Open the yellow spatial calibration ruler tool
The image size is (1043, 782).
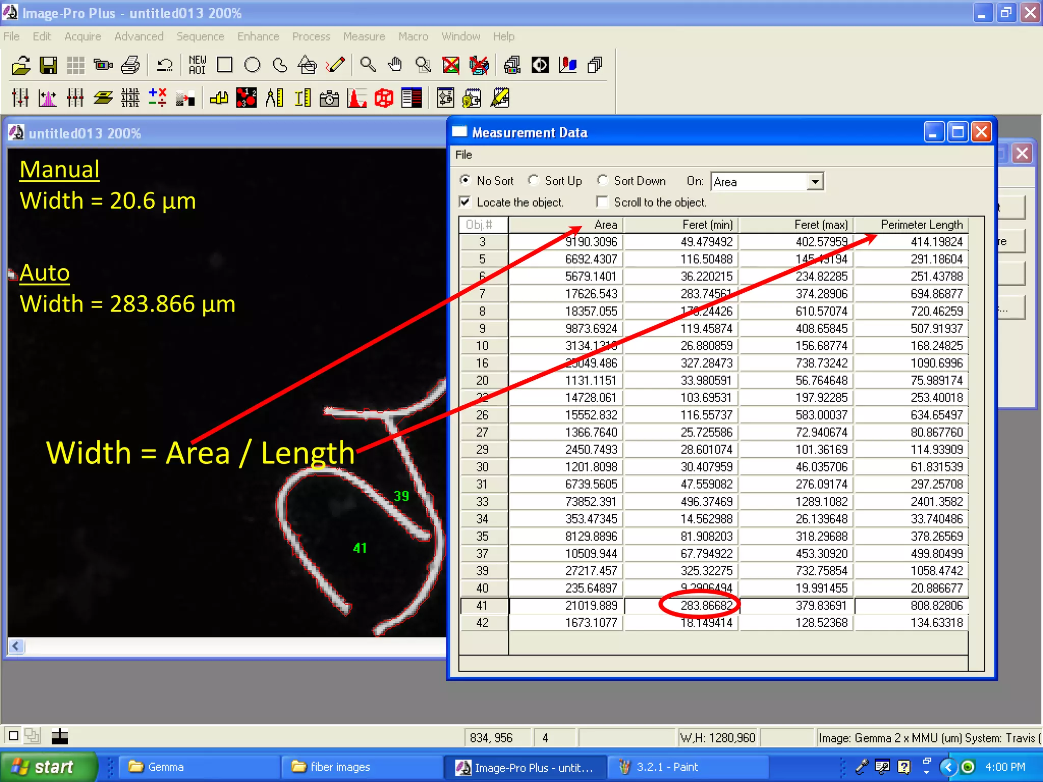pyautogui.click(x=303, y=97)
